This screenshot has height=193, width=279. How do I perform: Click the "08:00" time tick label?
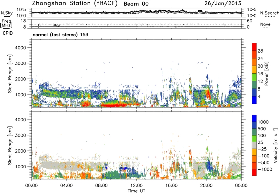pos(101,186)
